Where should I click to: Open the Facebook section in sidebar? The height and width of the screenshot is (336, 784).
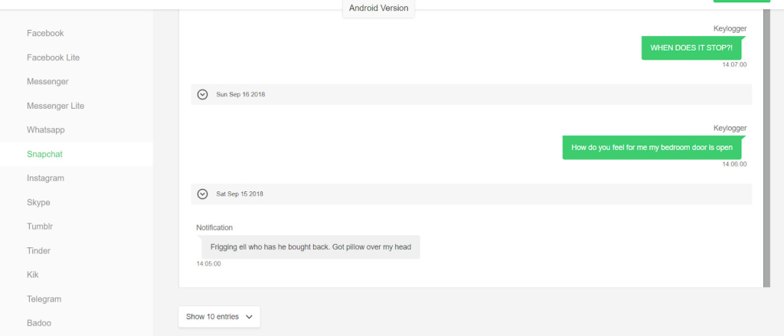pyautogui.click(x=45, y=34)
